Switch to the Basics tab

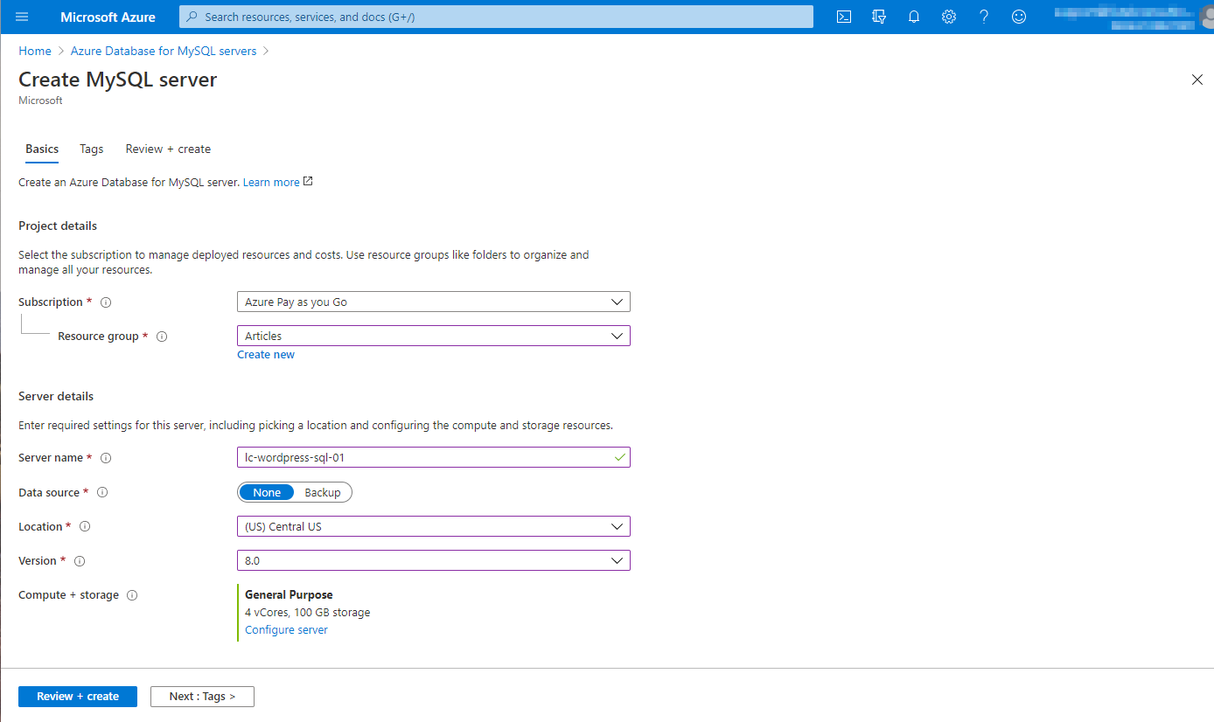tap(42, 149)
